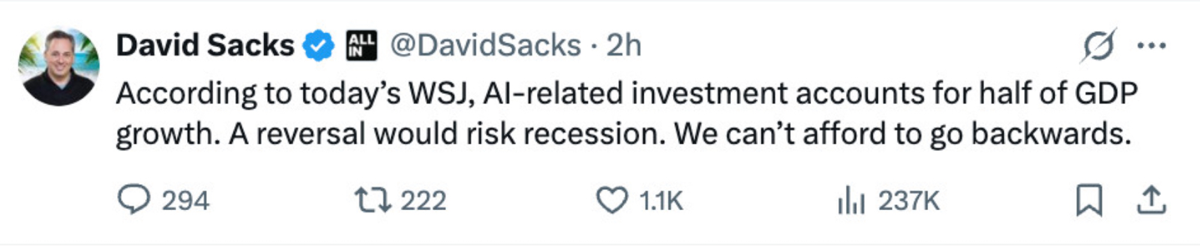The image size is (1200, 246).
Task: Like the tweet with the heart icon
Action: tap(611, 200)
